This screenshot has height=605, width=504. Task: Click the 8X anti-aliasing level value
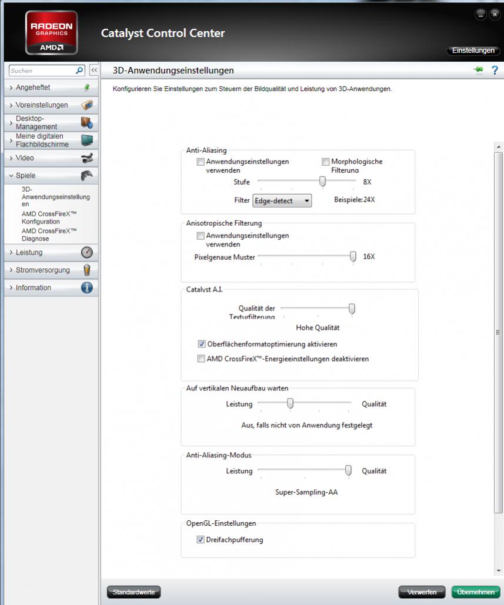[367, 182]
